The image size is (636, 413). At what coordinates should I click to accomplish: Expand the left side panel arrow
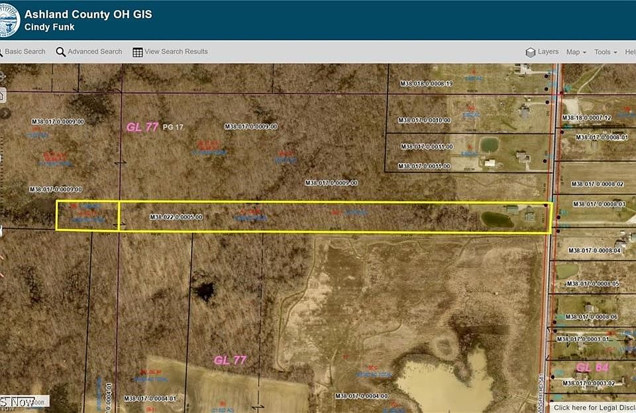(4, 113)
